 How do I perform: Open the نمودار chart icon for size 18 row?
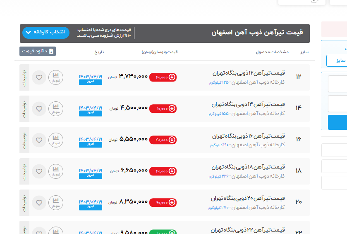[56, 171]
